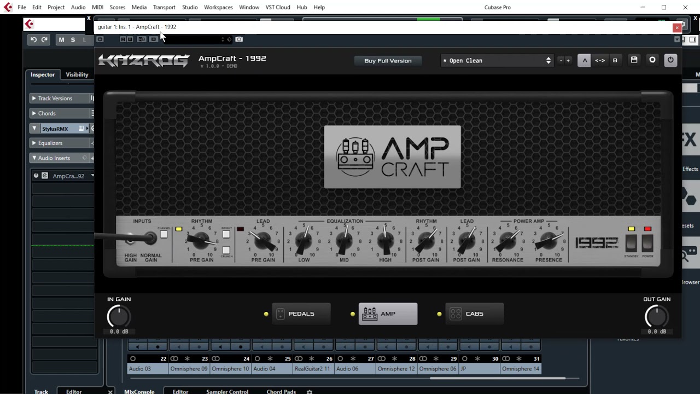The image size is (700, 394).
Task: Toggle the global Mute M button
Action: tap(61, 39)
